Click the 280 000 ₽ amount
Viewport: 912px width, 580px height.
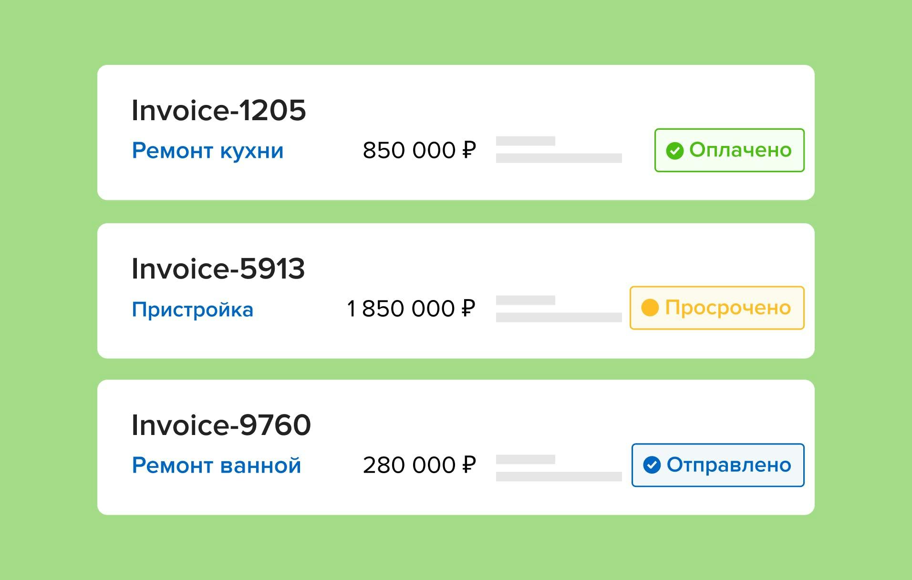(x=419, y=465)
